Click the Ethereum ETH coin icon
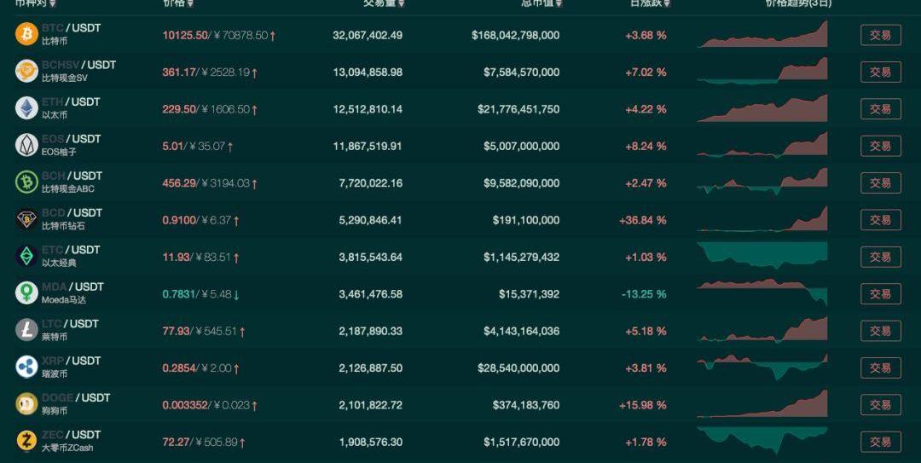Screen dimensions: 921x463 (26, 108)
